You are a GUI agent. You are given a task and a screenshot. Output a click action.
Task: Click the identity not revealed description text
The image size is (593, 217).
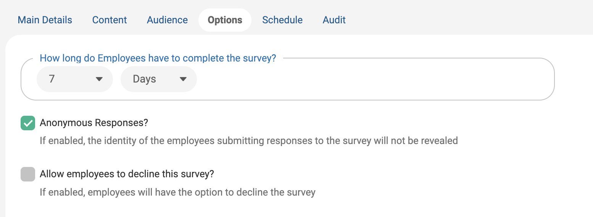click(248, 141)
